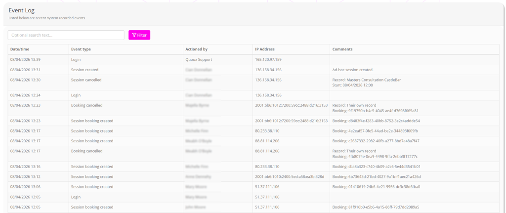The height and width of the screenshot is (213, 506).
Task: Click the funnel icon on the Filter button
Action: [134, 35]
